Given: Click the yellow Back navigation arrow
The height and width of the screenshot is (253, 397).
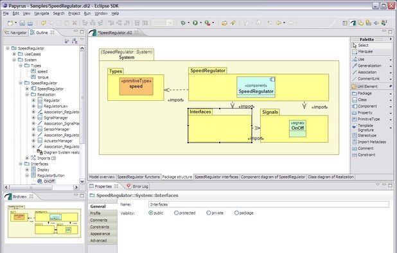Looking at the screenshot, I should (x=279, y=23).
